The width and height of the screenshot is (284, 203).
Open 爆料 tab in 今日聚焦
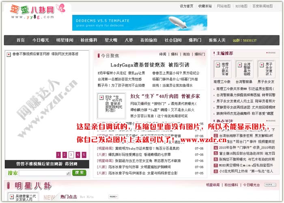pos(174,54)
